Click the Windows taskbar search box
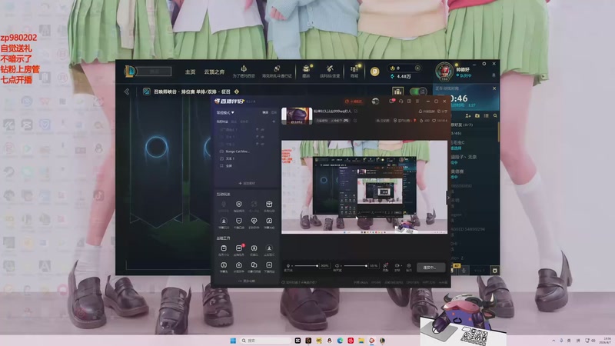The image size is (615, 346). (x=266, y=341)
